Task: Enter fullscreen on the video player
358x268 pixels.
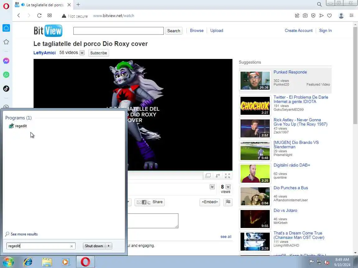Action: tap(227, 176)
